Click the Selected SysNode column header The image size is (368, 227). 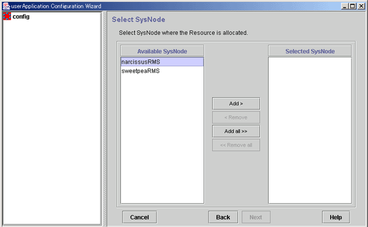point(310,51)
